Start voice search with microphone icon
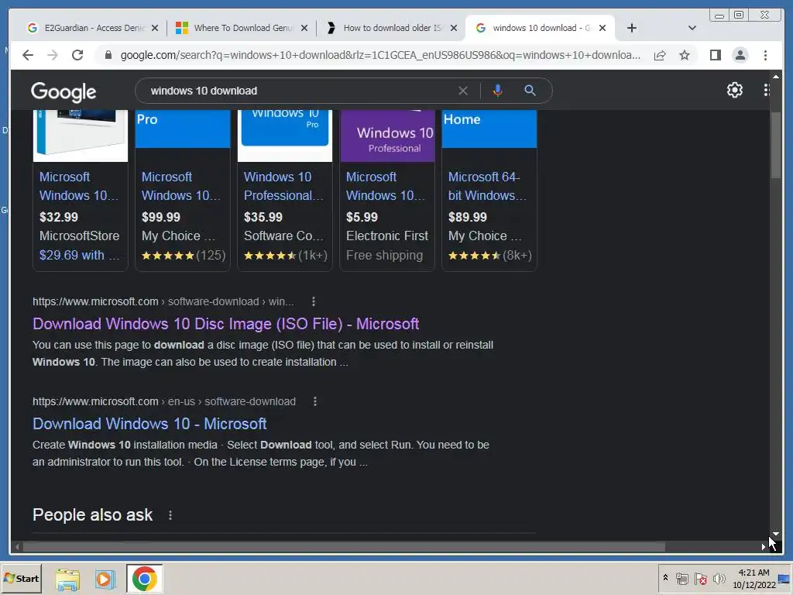The image size is (793, 595). pyautogui.click(x=498, y=91)
